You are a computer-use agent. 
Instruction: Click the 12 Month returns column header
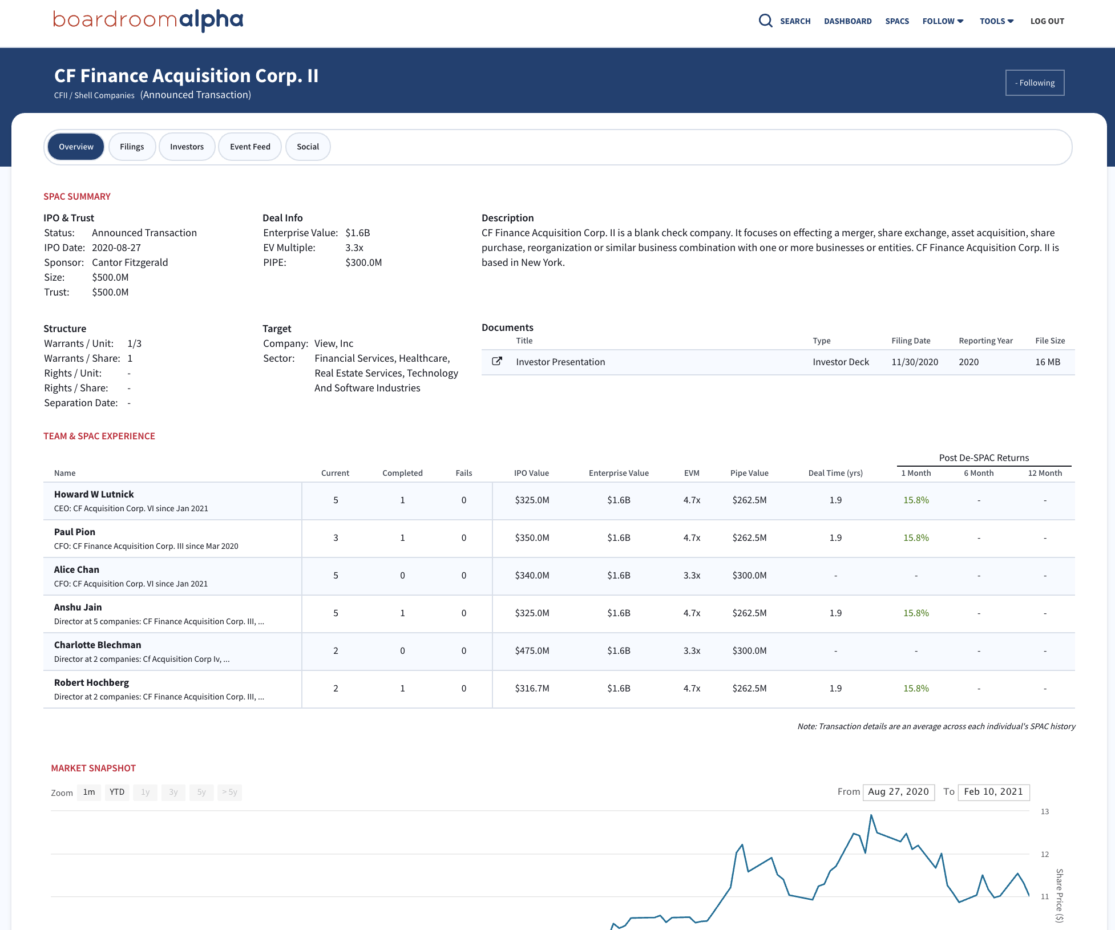[x=1045, y=473]
